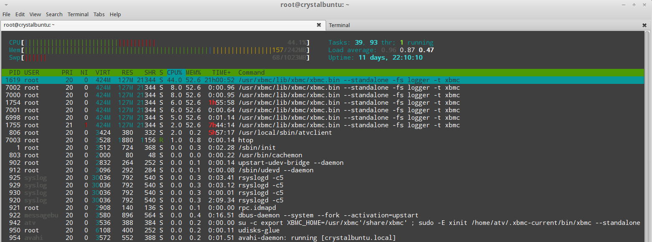Sort by the RES column header
Image resolution: width=652 pixels, height=242 pixels.
point(128,73)
